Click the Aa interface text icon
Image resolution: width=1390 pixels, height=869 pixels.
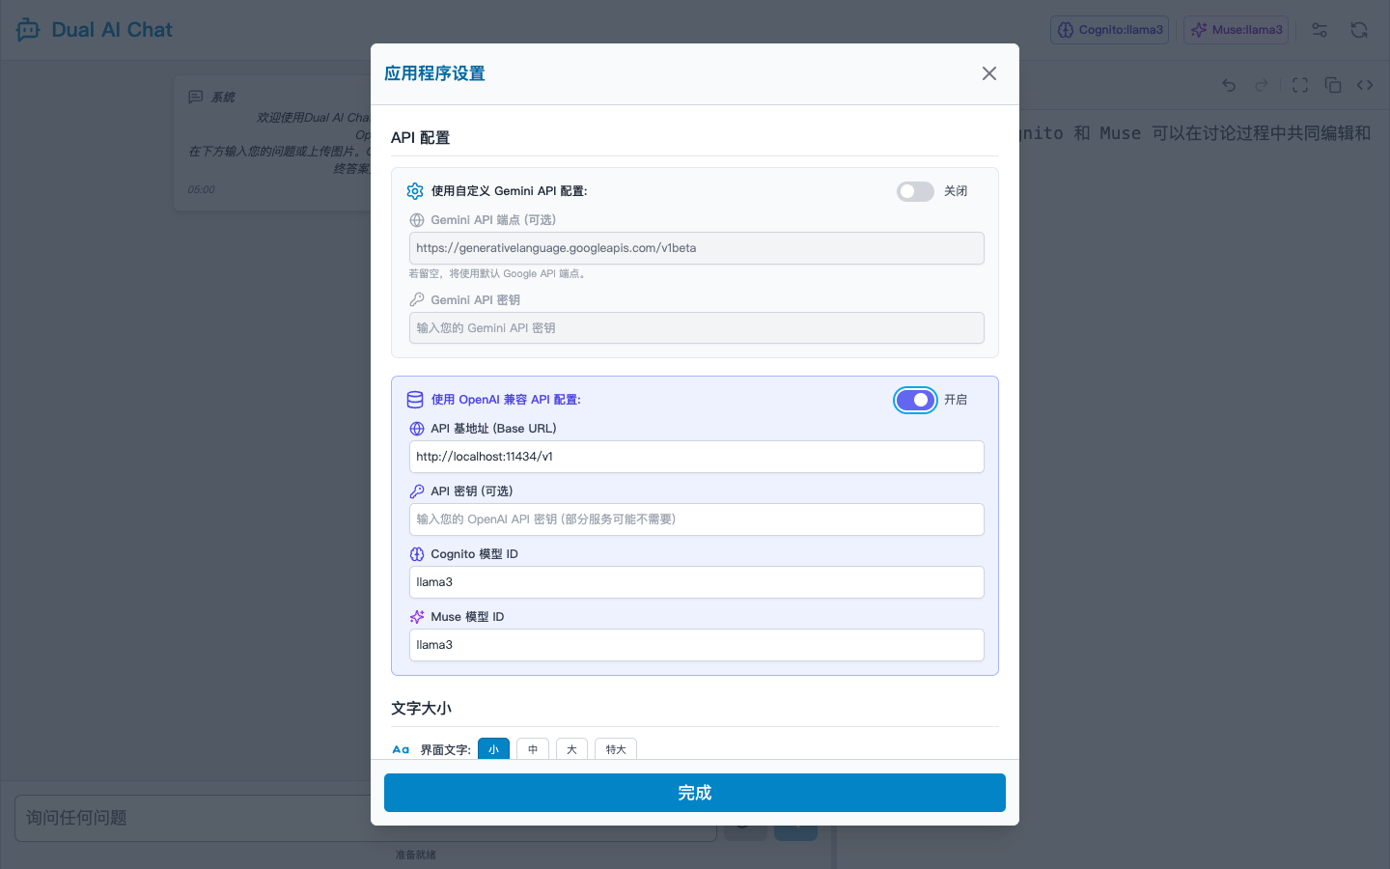click(x=401, y=749)
